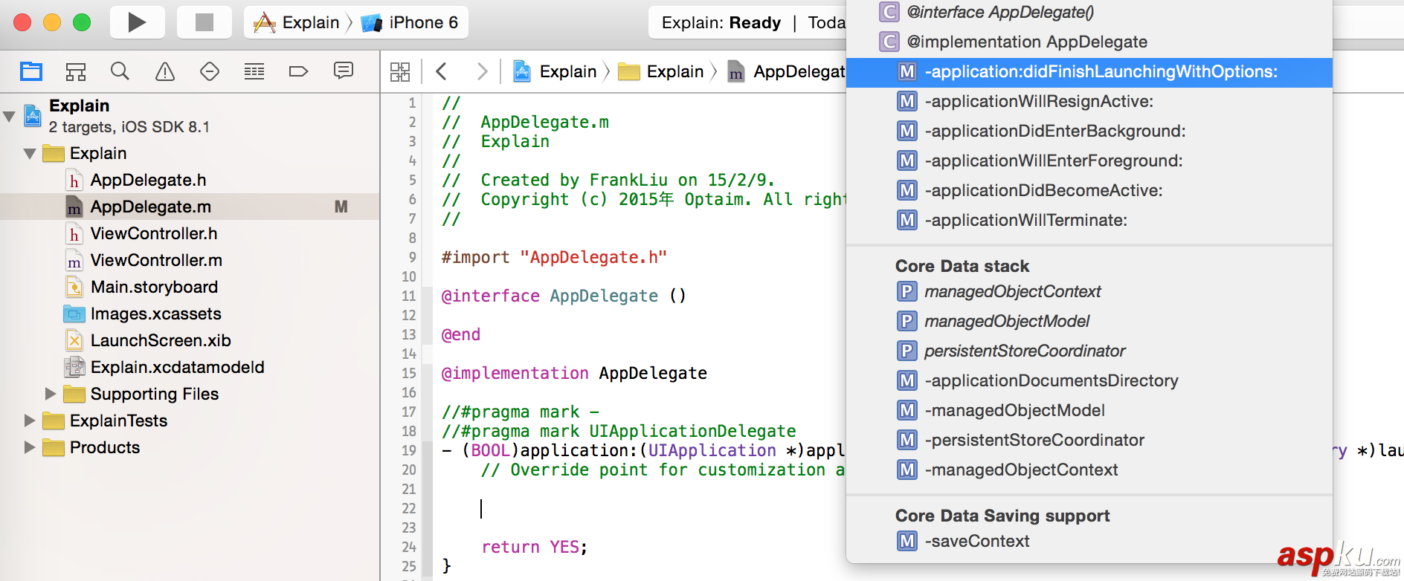Show the Issue navigator warning icon

164,71
